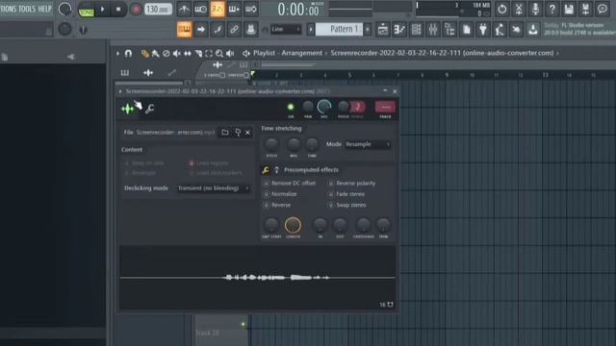Select the playlist slip tool
This screenshot has height=346, width=616.
coord(188,54)
